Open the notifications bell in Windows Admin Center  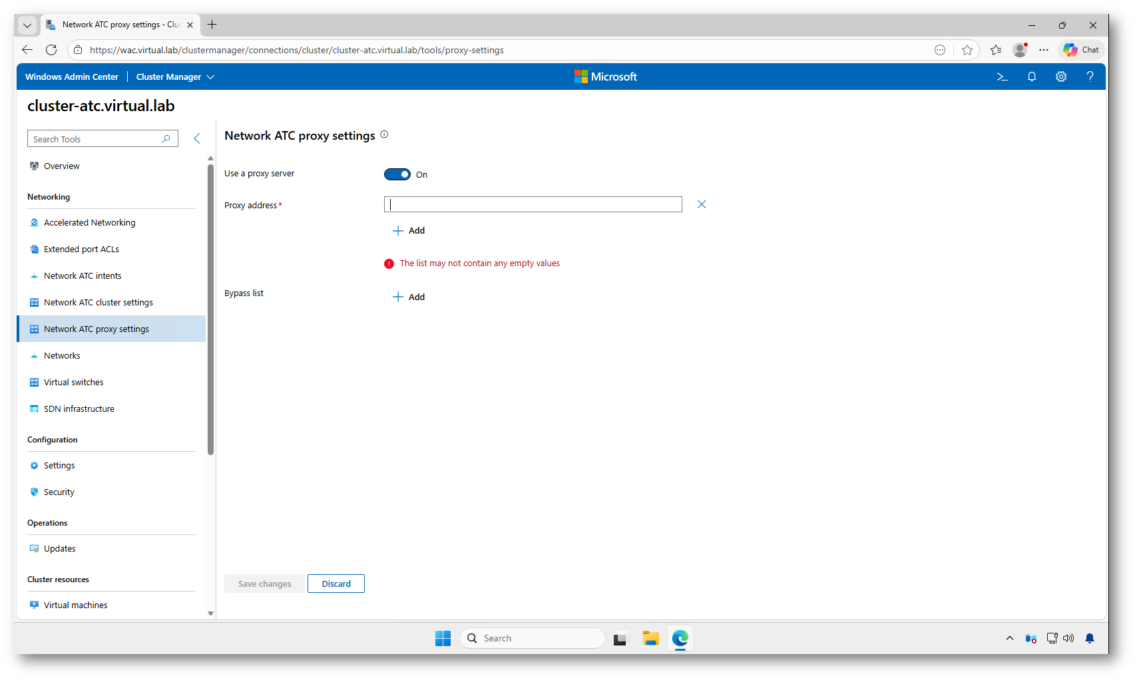point(1032,77)
